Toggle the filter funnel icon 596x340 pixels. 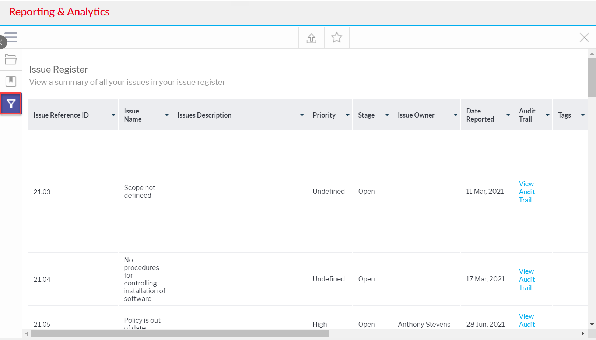[x=11, y=104]
